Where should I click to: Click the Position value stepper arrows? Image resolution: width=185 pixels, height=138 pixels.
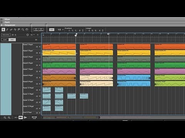click(x=82, y=30)
